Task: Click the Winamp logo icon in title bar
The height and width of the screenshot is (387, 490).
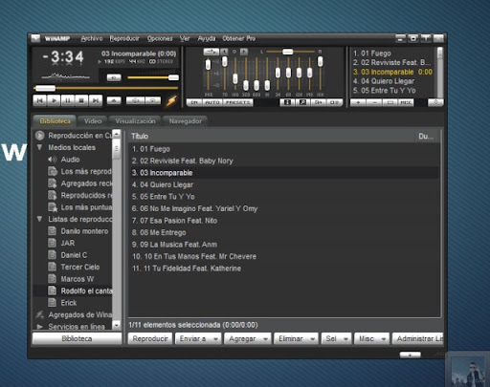Action: [35, 38]
